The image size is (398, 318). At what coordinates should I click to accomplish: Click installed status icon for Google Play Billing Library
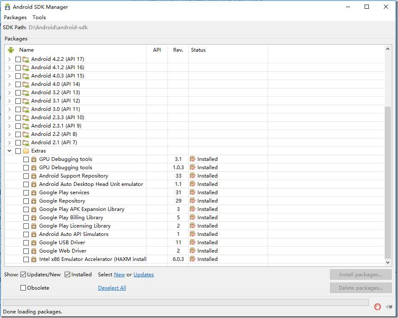(193, 218)
